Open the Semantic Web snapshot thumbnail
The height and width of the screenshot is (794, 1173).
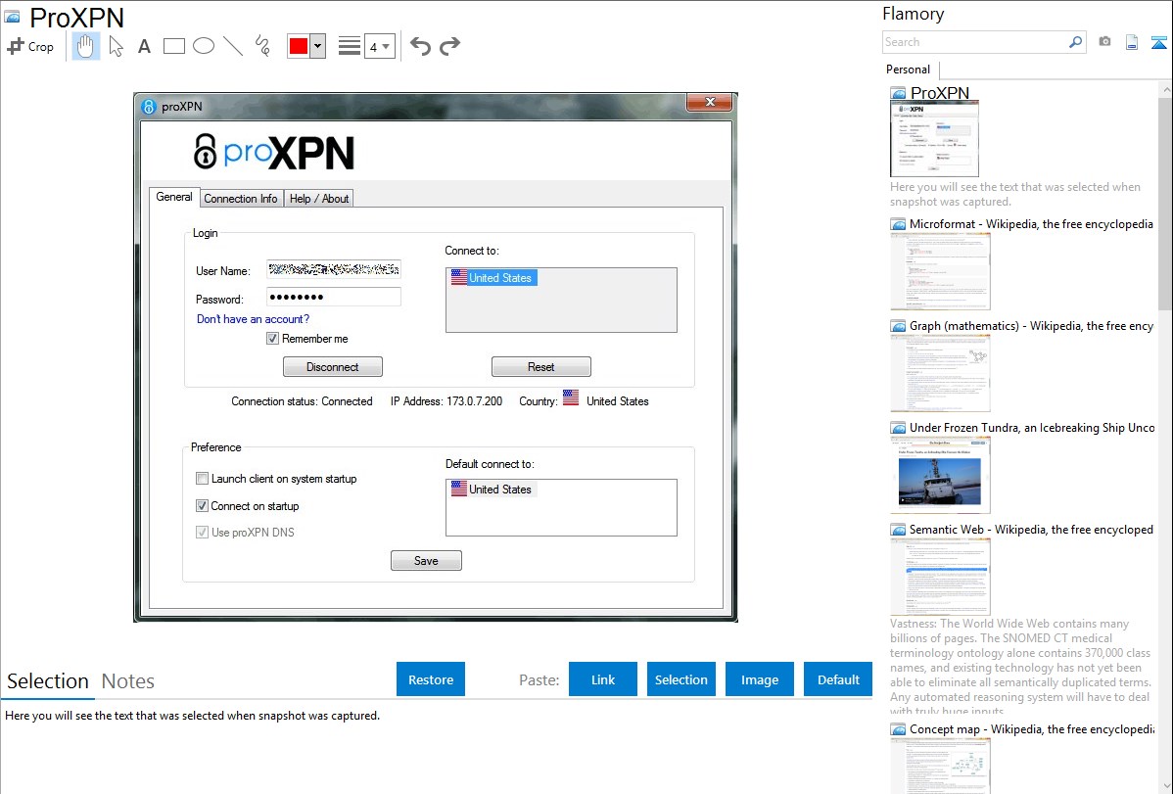point(940,577)
